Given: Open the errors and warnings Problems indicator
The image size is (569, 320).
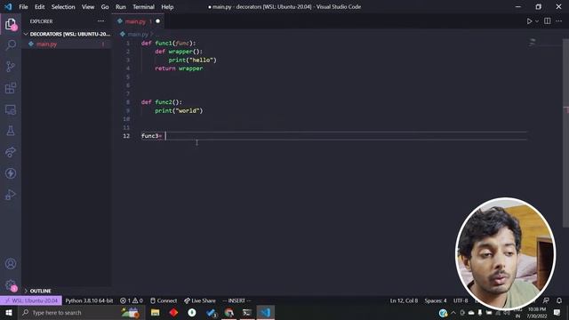Looking at the screenshot, I should (x=132, y=300).
